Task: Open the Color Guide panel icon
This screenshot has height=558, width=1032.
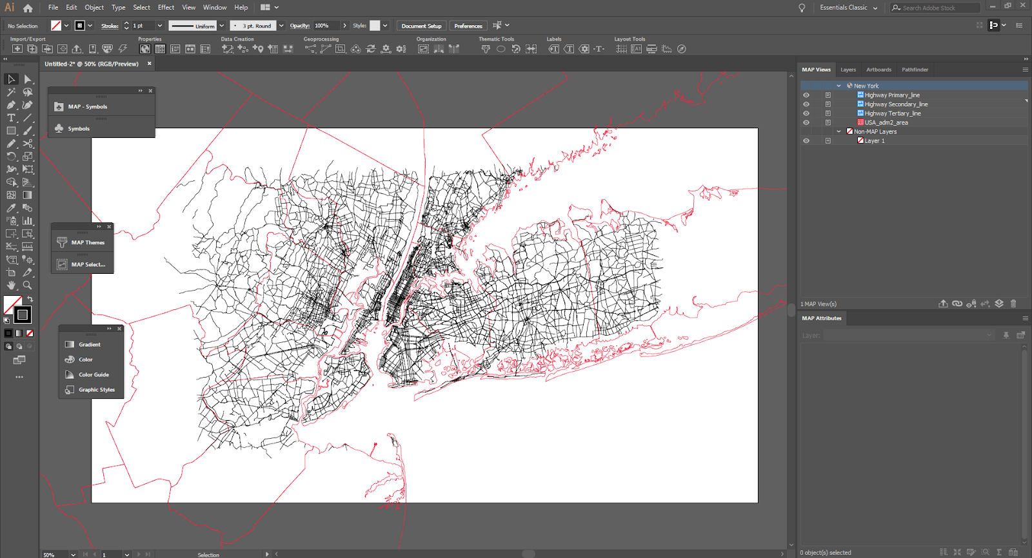Action: point(70,374)
